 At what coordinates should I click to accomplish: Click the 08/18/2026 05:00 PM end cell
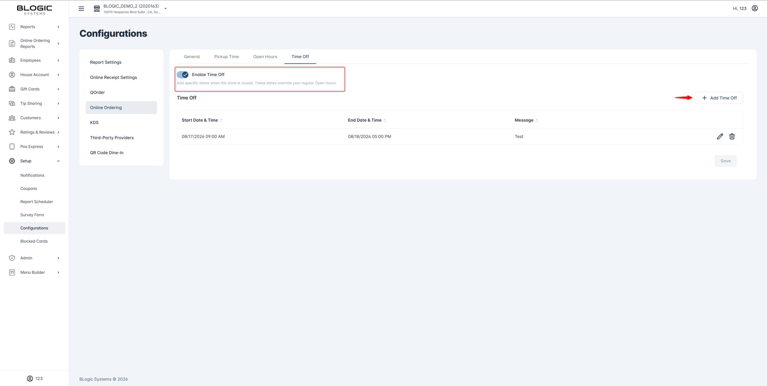click(x=369, y=136)
